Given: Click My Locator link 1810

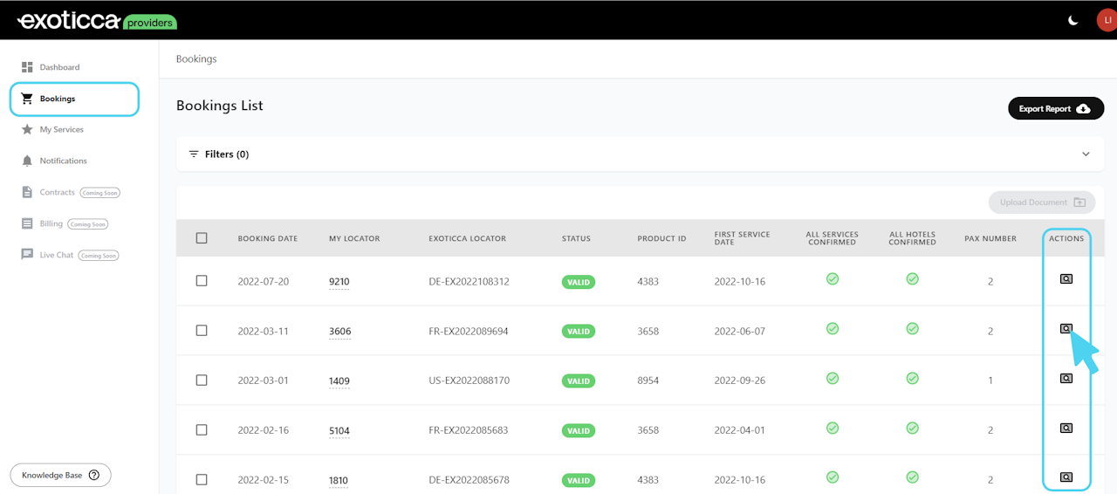Looking at the screenshot, I should coord(339,480).
